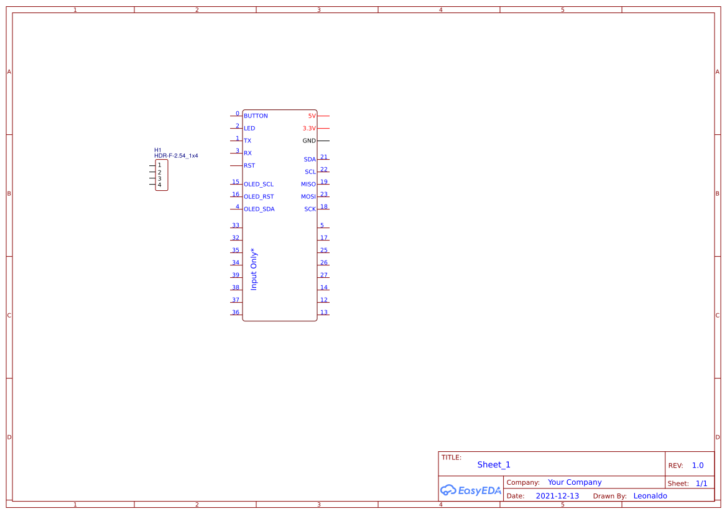Click the TX pin label
Viewport: 727px width, 514px height.
click(248, 140)
